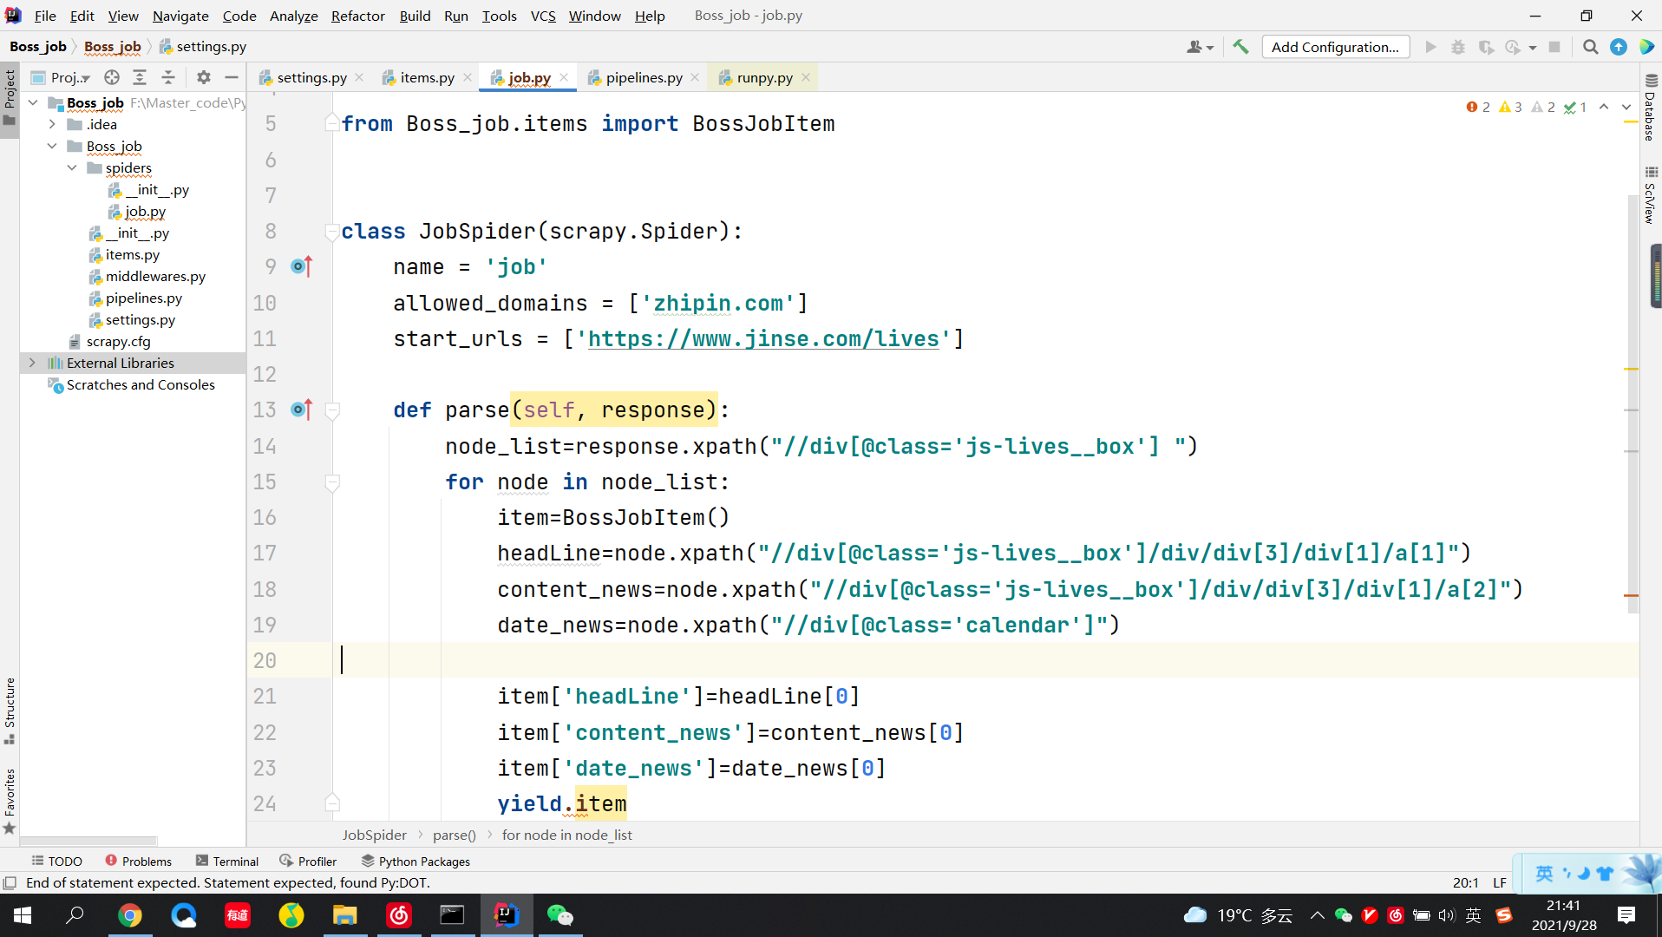Viewport: 1662px width, 937px height.
Task: Open Chrome from the Windows taskbar
Action: coord(130,915)
